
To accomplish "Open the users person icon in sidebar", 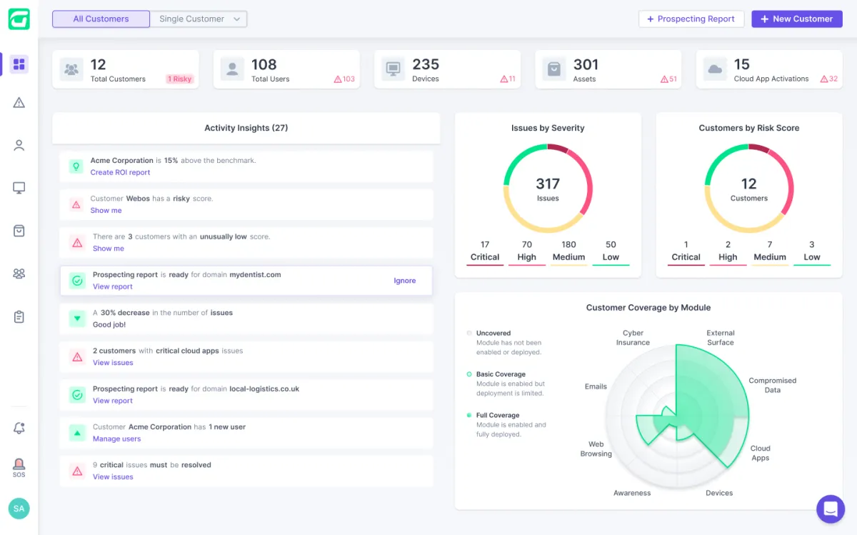I will pos(19,146).
